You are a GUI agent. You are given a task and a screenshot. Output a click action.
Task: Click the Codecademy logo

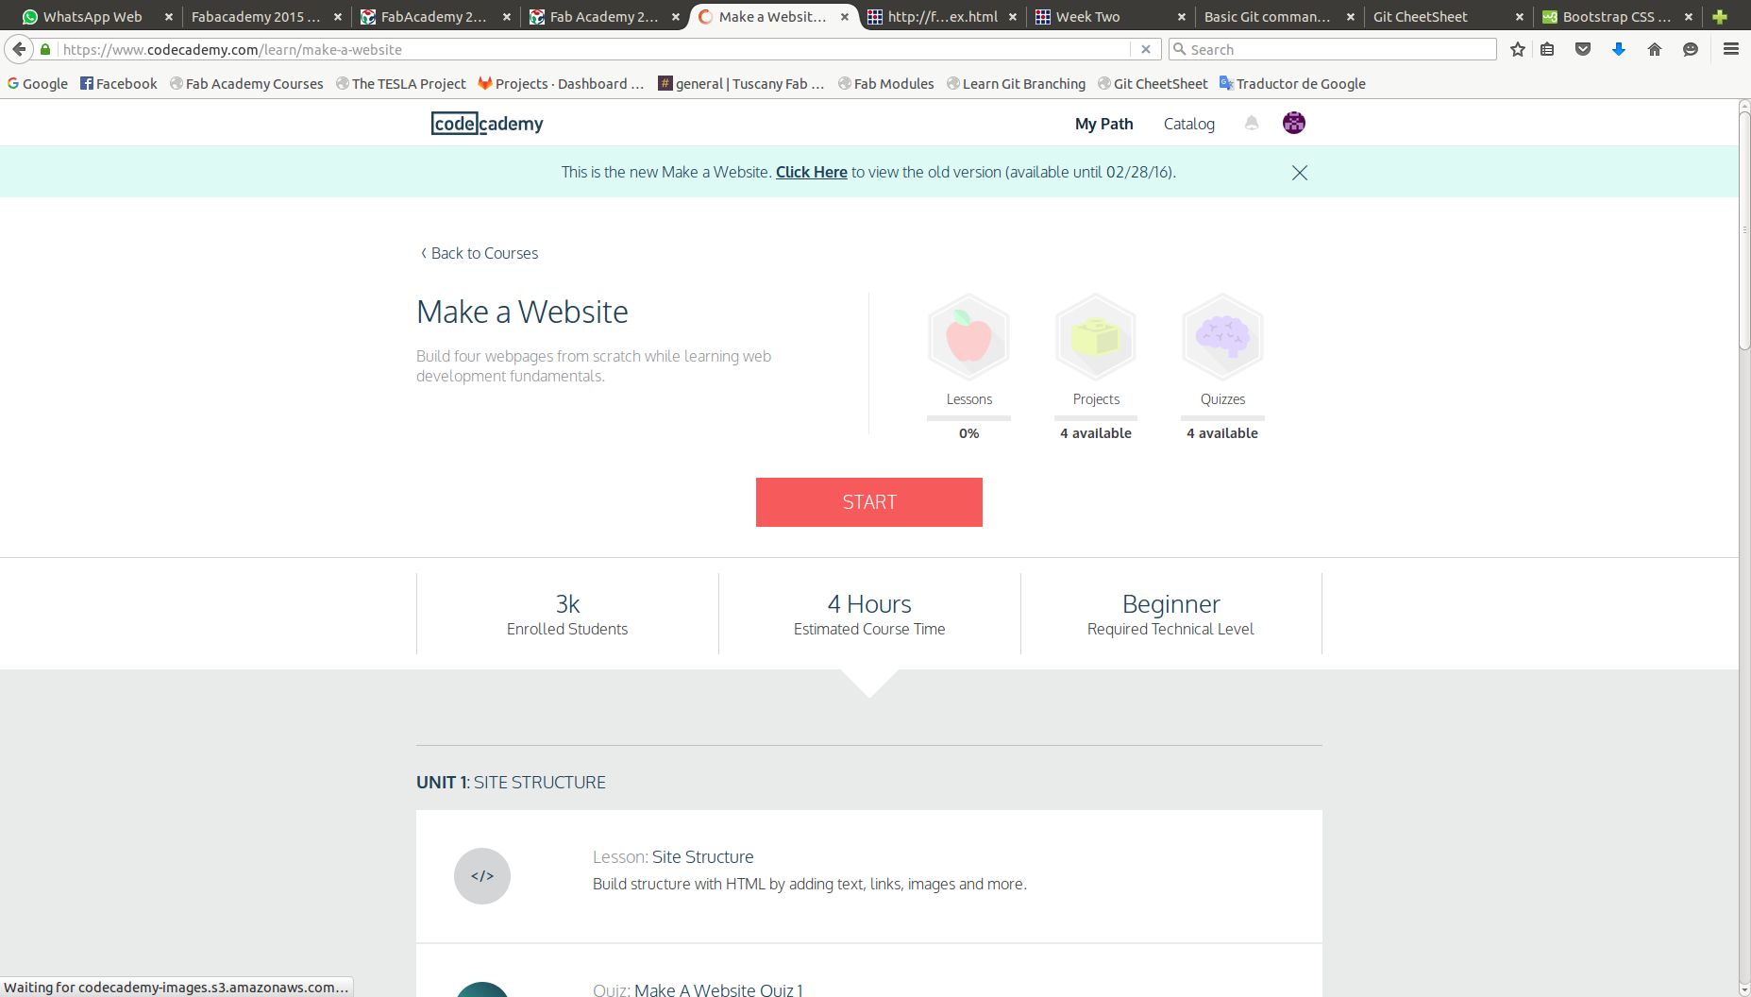[x=487, y=124]
